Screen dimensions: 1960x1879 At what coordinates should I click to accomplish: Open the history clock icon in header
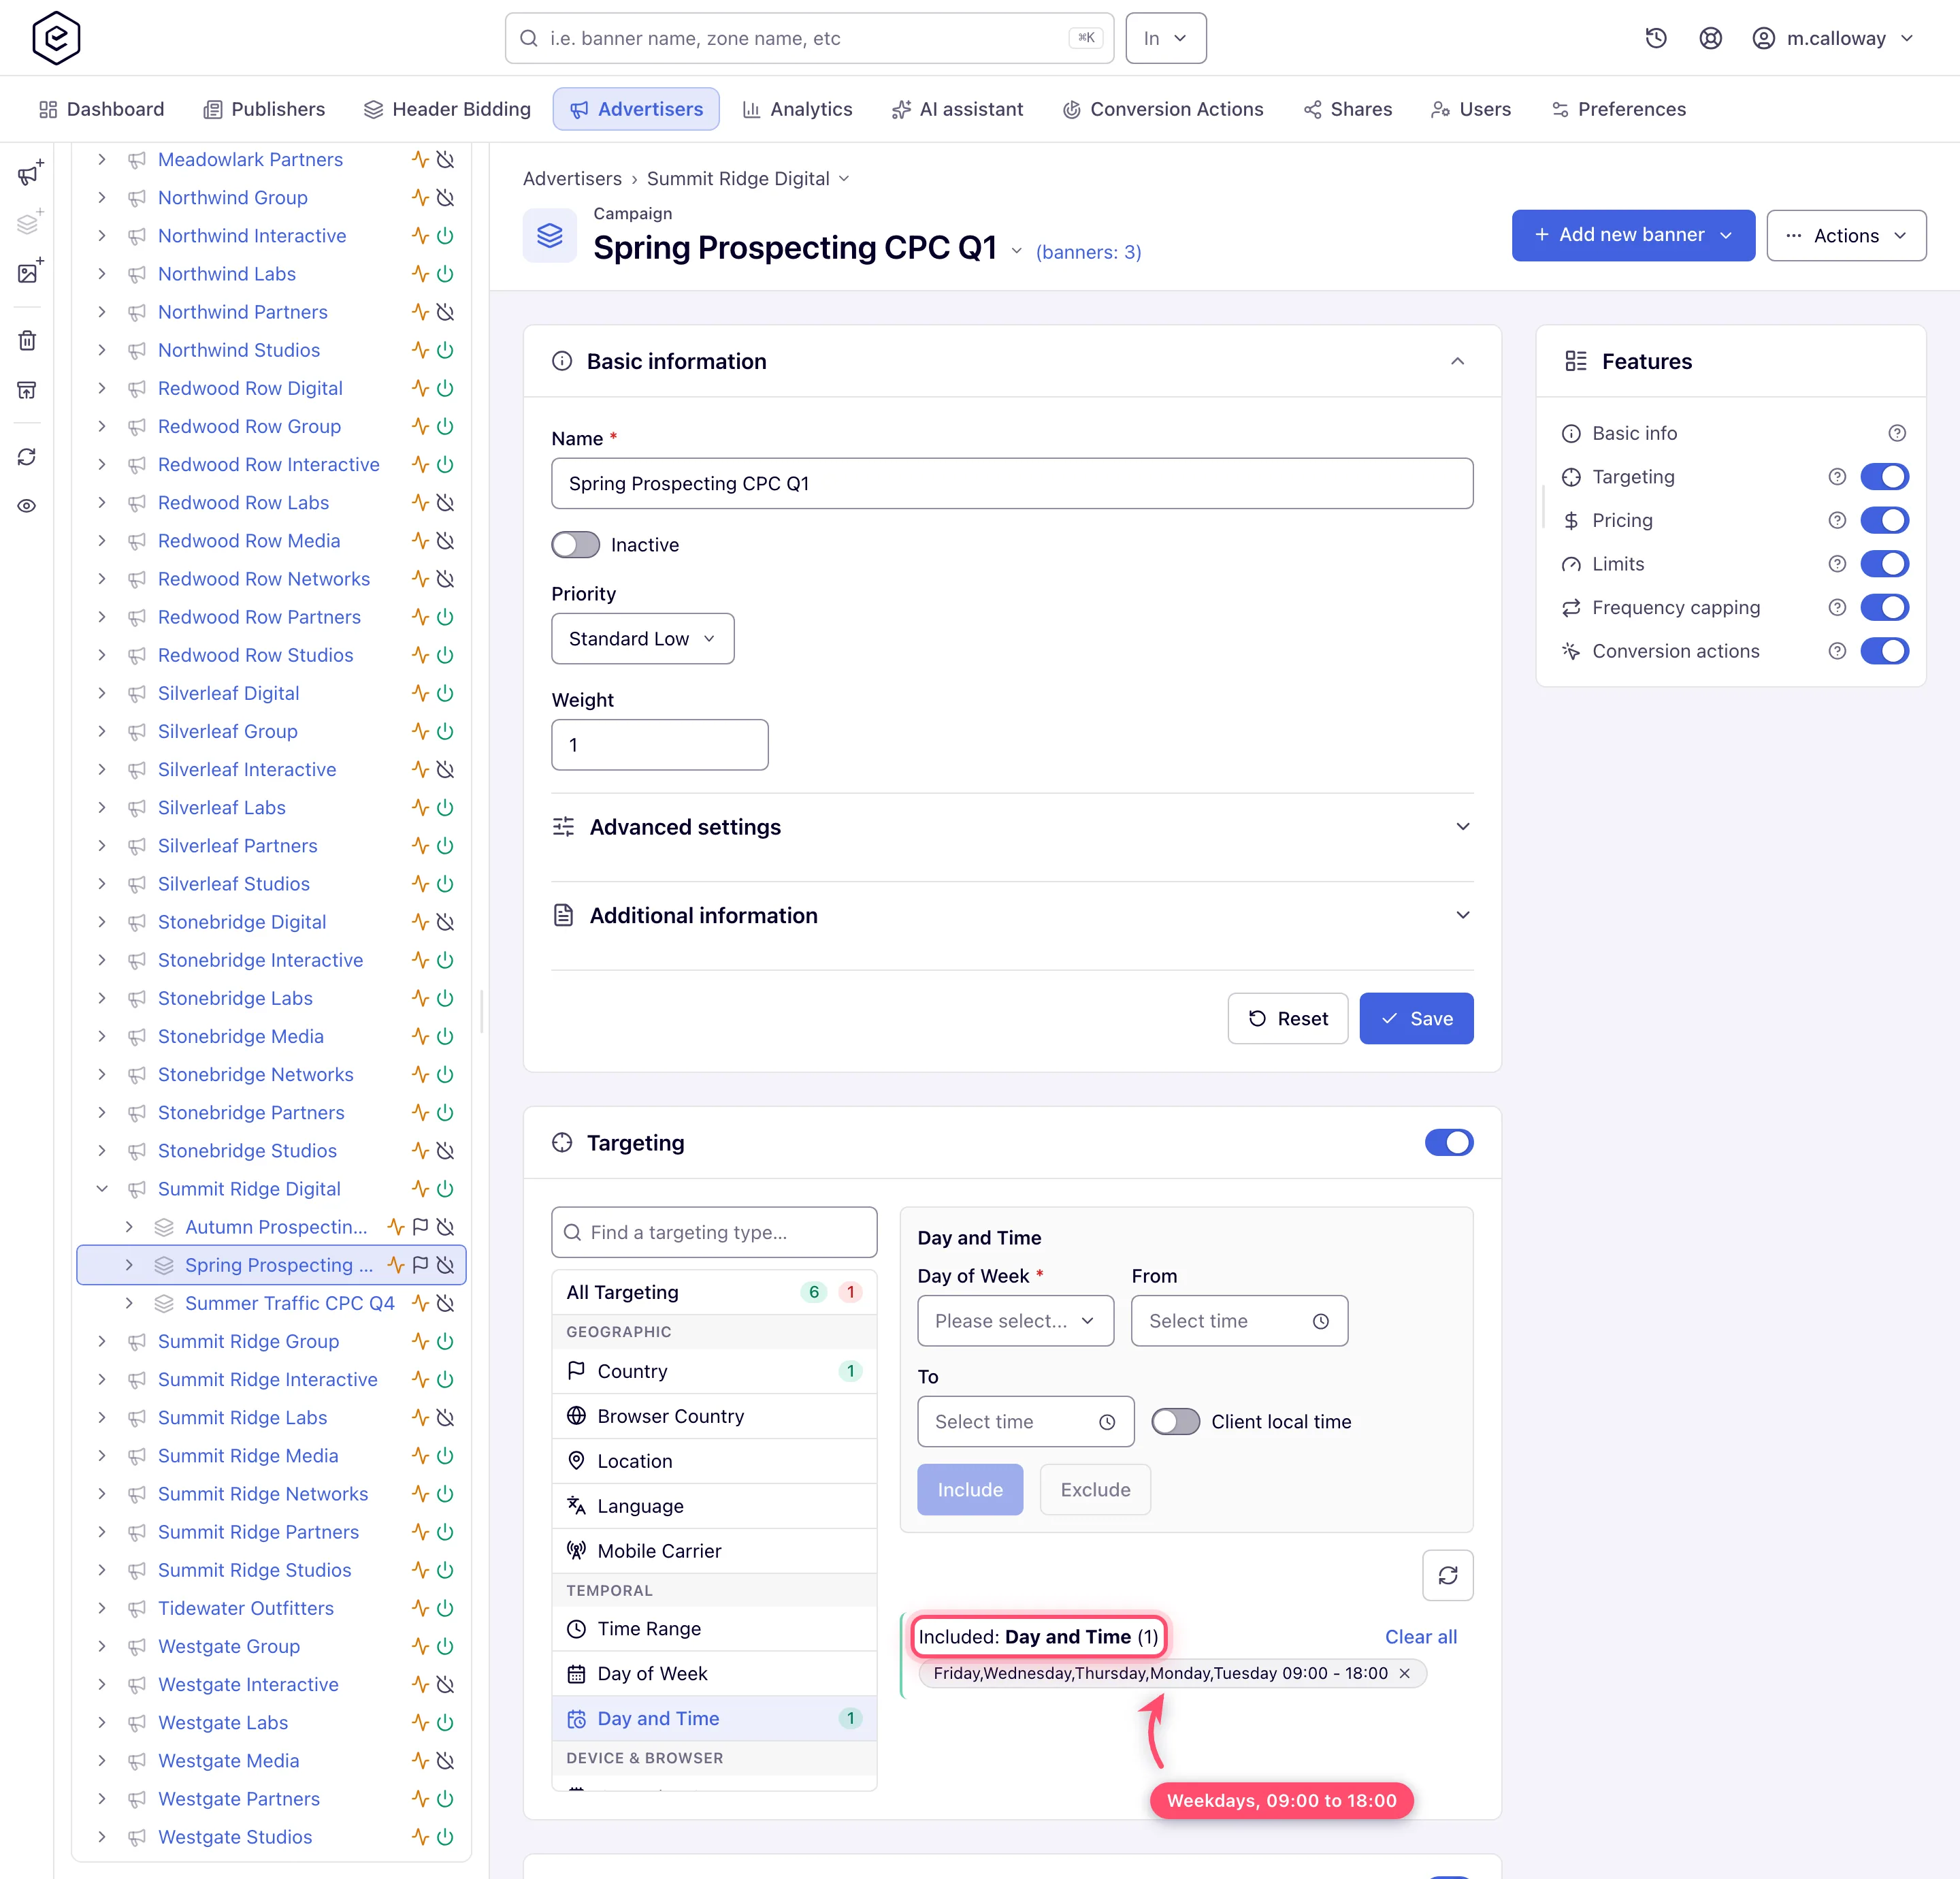click(1656, 38)
